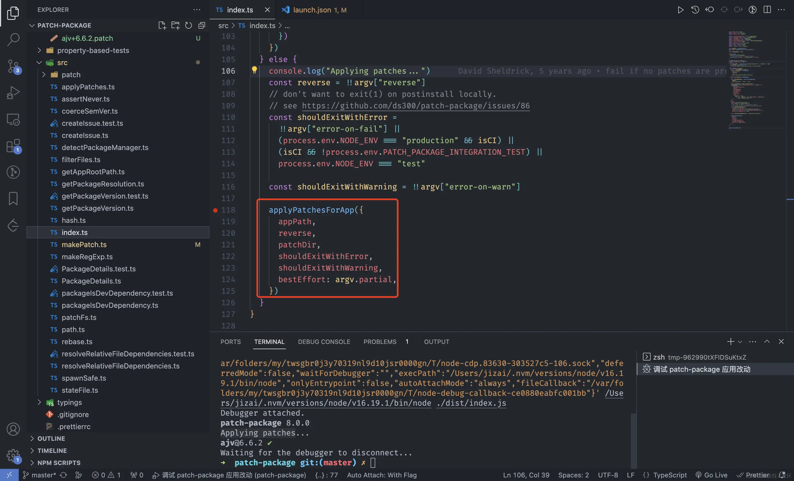Run the file with the play button

680,10
